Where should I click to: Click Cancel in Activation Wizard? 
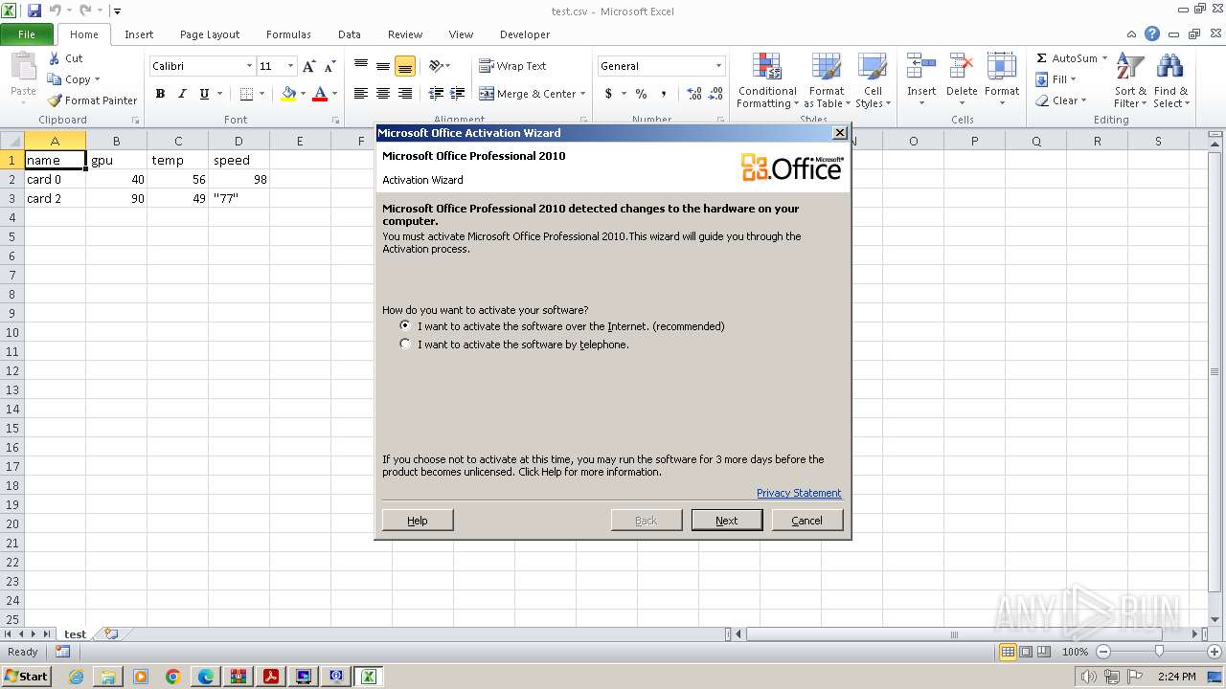(806, 521)
